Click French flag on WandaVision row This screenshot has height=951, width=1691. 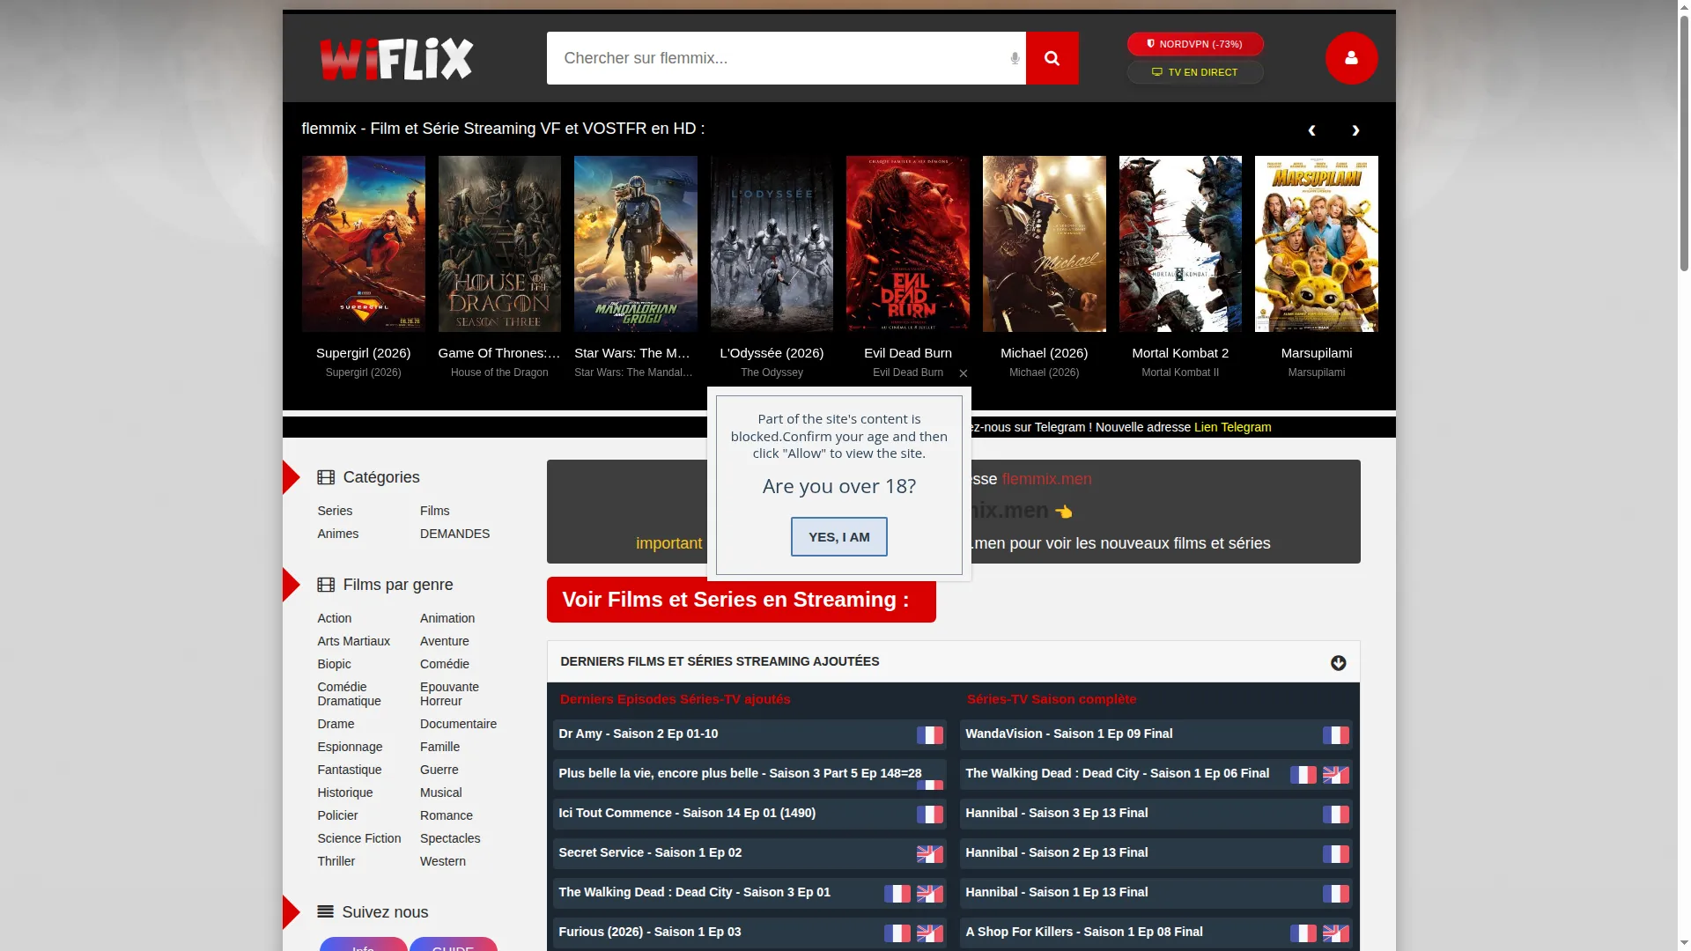(x=1335, y=735)
